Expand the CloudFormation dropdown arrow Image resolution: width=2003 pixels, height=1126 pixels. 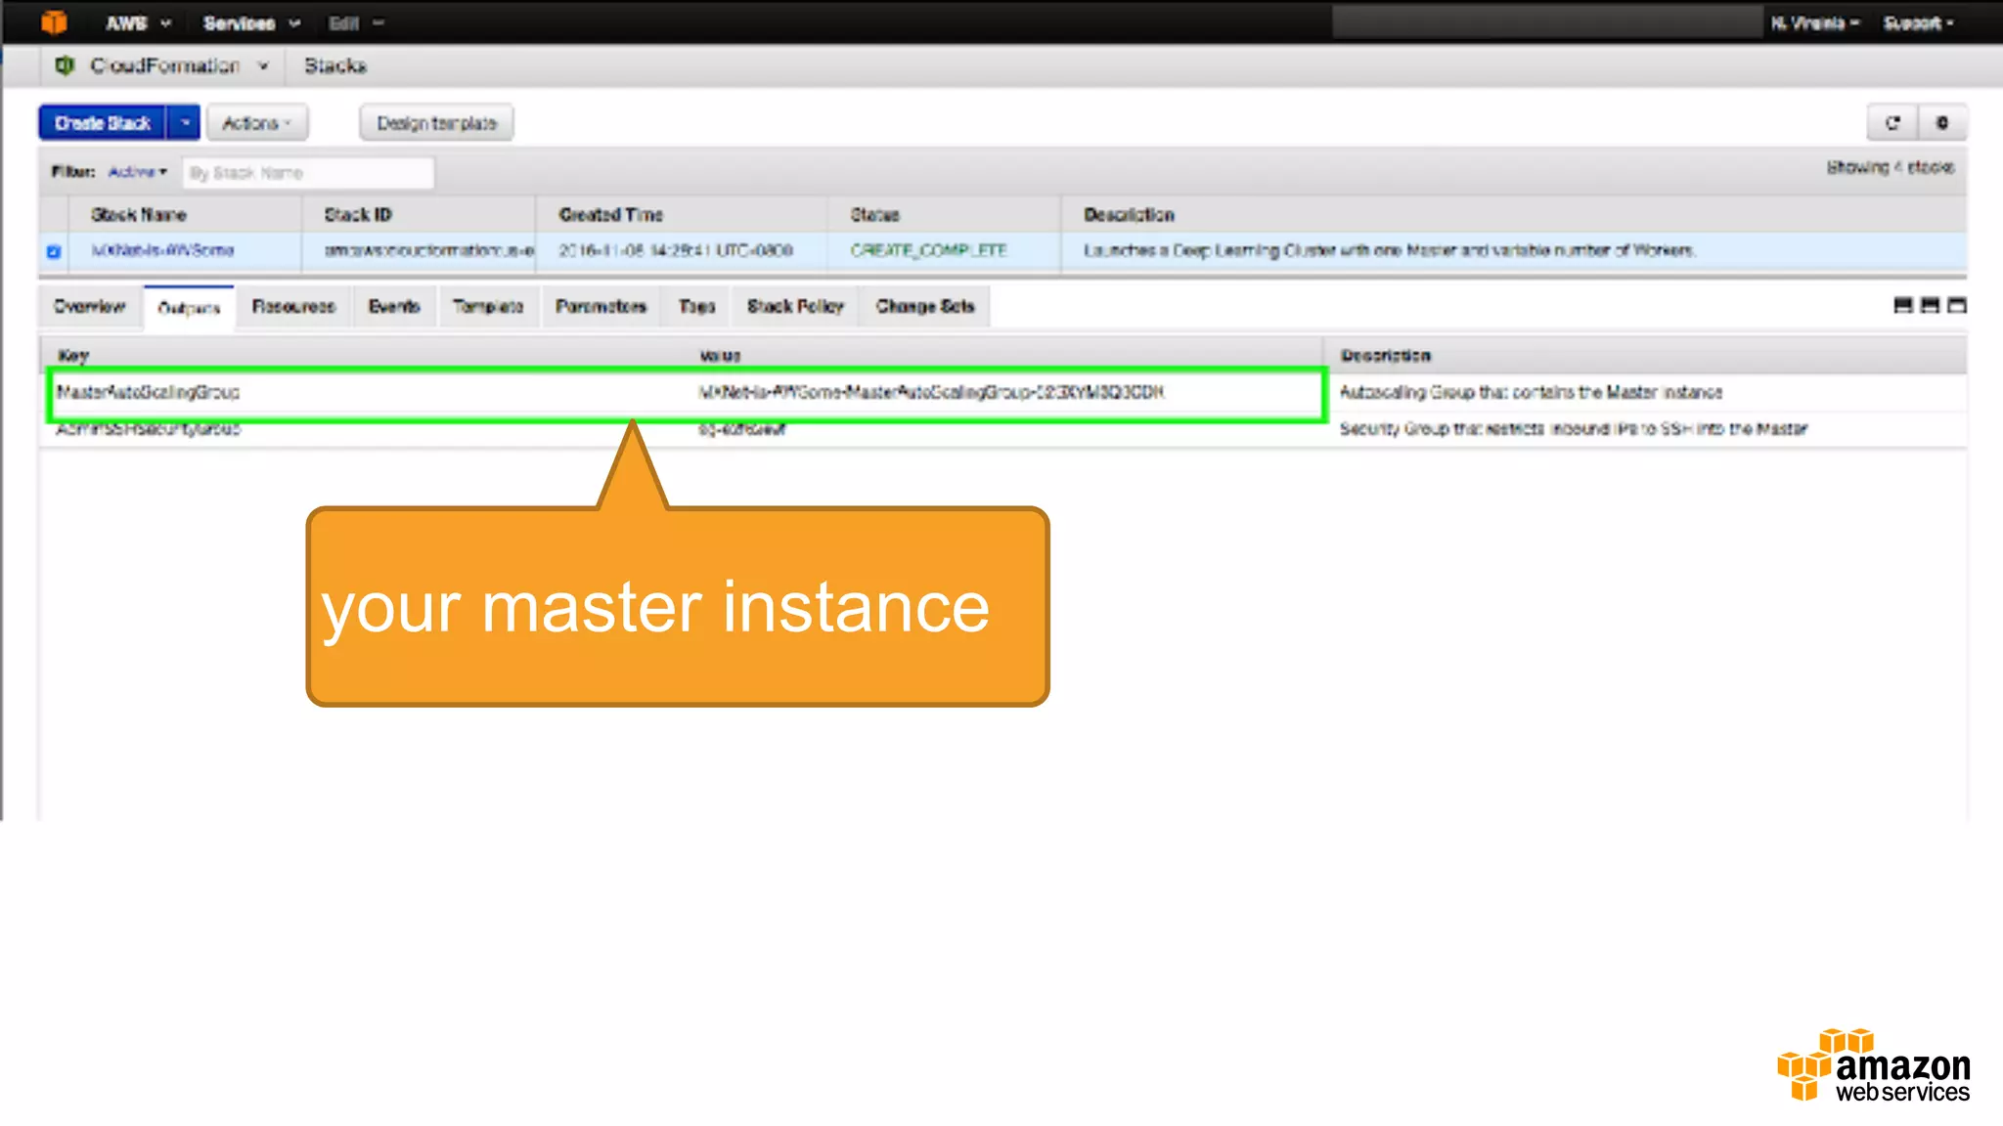tap(263, 65)
